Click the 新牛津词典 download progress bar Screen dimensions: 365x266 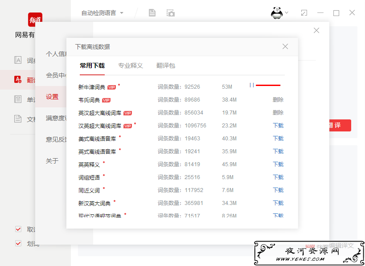[268, 86]
